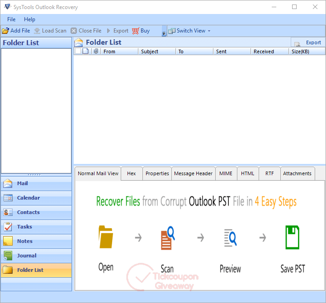Open the Help menu

[x=29, y=19]
